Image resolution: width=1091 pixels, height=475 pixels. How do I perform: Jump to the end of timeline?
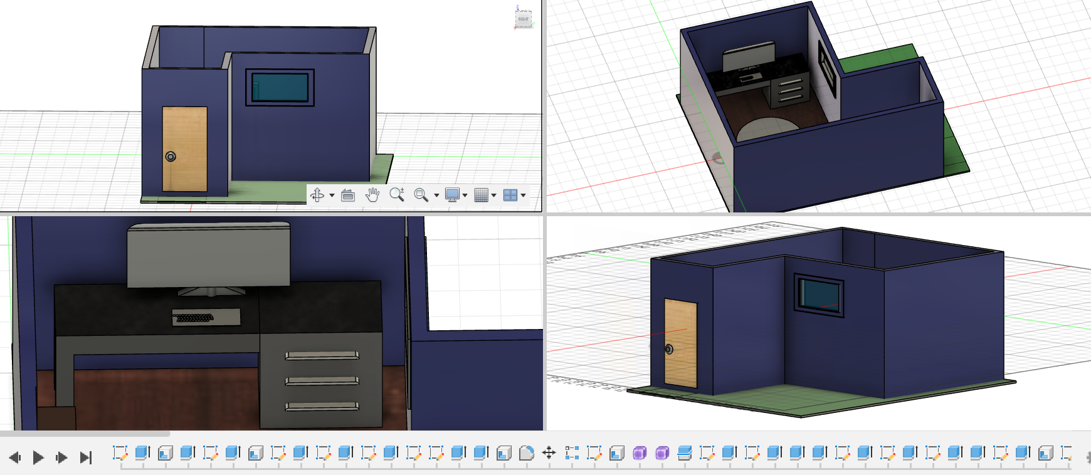[86, 457]
